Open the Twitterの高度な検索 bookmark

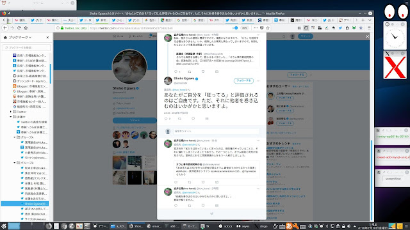pos(32,122)
